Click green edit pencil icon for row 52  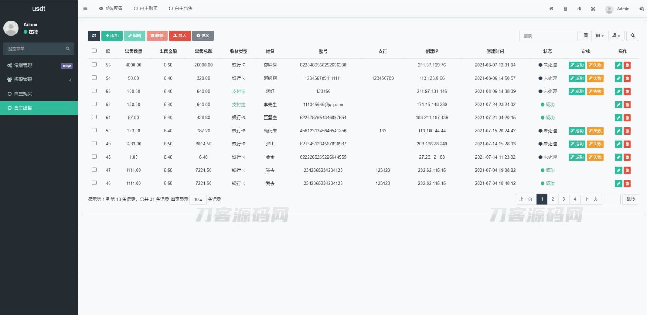pos(618,105)
